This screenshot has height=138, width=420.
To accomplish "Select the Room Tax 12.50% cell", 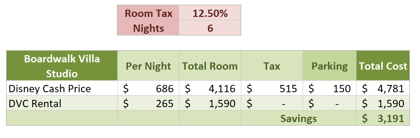I will coord(210,13).
